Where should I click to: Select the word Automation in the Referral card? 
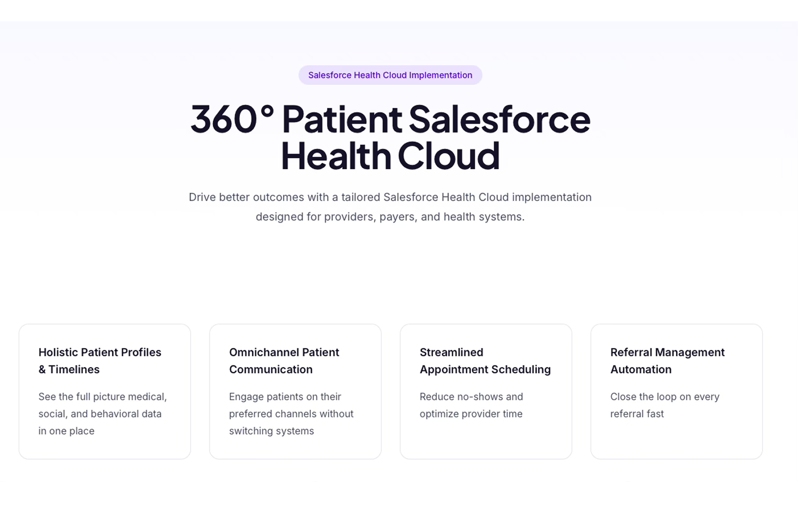pos(641,369)
